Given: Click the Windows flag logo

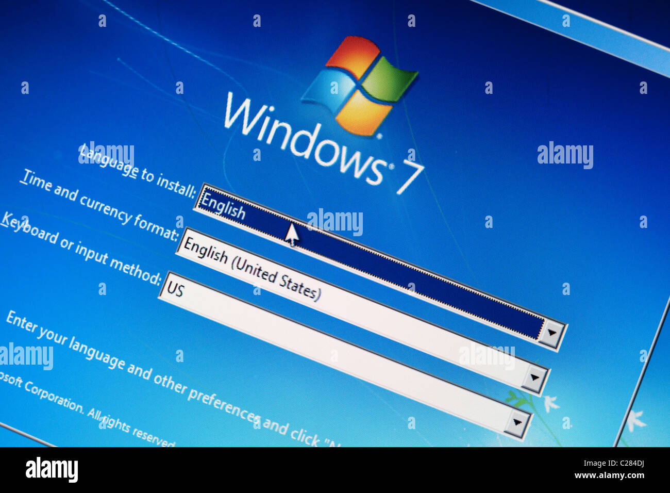Looking at the screenshot, I should 359,85.
